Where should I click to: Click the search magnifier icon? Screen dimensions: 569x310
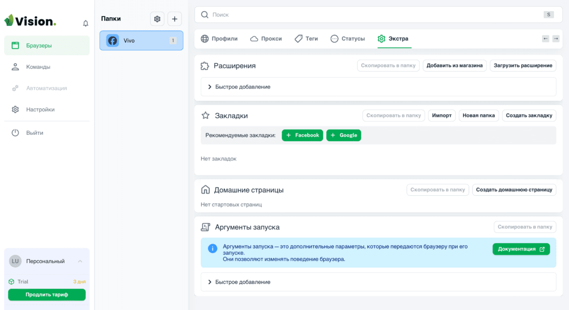tap(204, 15)
